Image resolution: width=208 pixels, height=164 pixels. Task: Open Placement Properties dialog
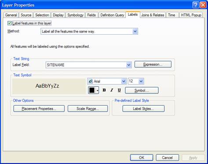click(39, 109)
